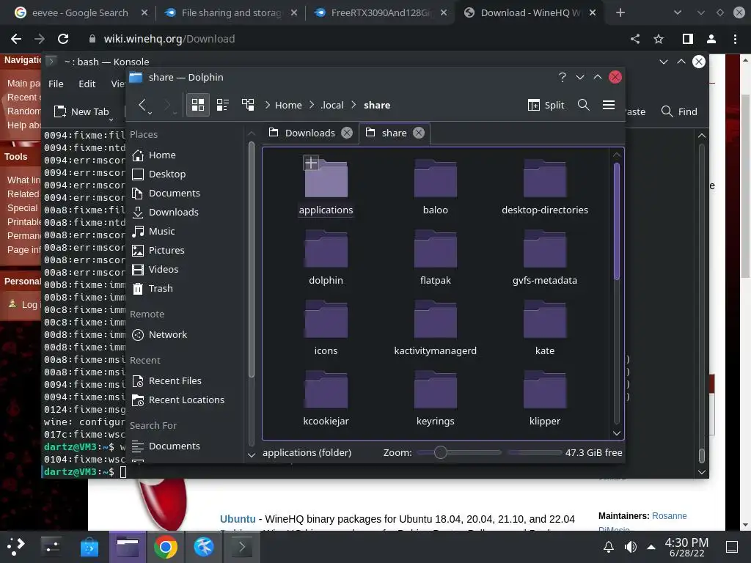The image size is (751, 563).
Task: Select the desktop-directories folder
Action: 545,187
